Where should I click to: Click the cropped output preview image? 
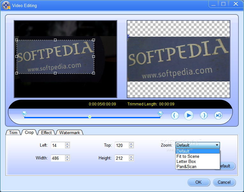pos(179,59)
